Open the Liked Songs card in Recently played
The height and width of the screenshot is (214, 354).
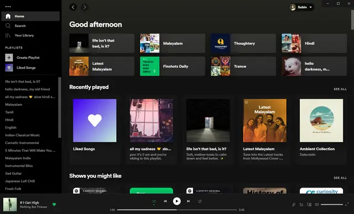coord(95,131)
